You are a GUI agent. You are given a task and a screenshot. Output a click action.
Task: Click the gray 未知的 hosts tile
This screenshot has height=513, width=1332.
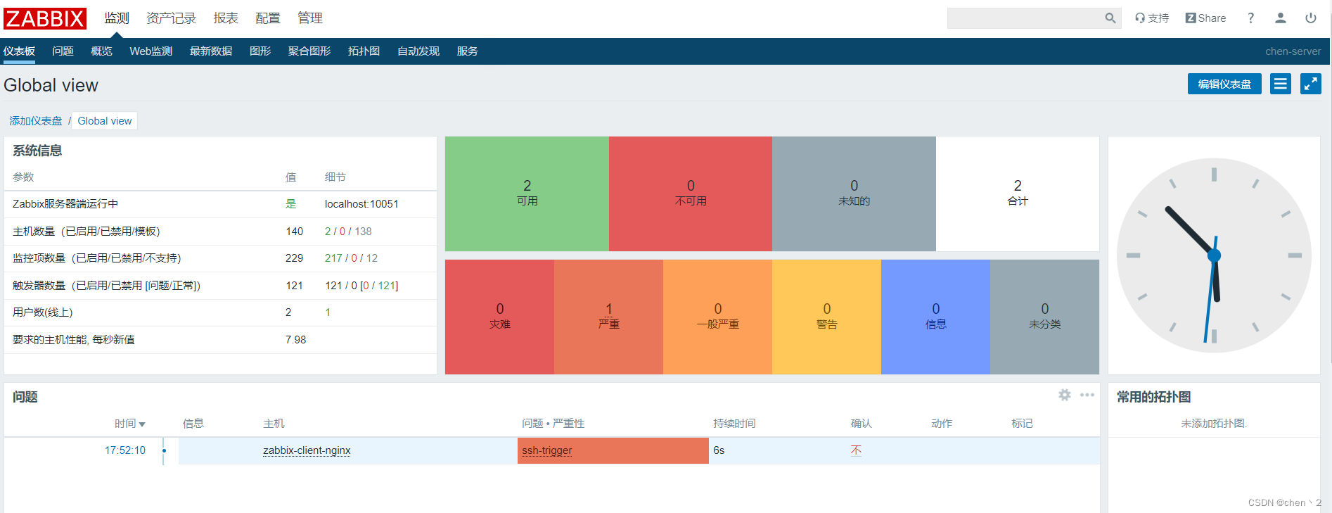tap(854, 194)
